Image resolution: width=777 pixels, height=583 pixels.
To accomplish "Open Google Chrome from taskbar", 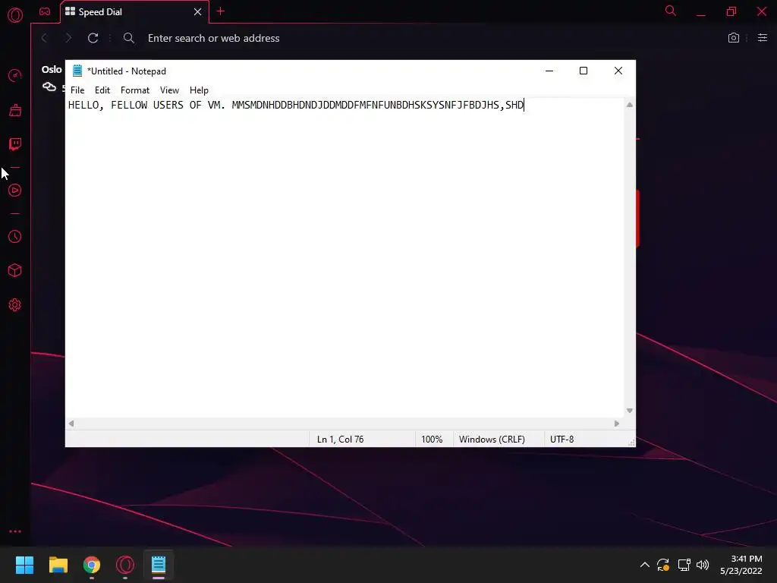I will 92,565.
